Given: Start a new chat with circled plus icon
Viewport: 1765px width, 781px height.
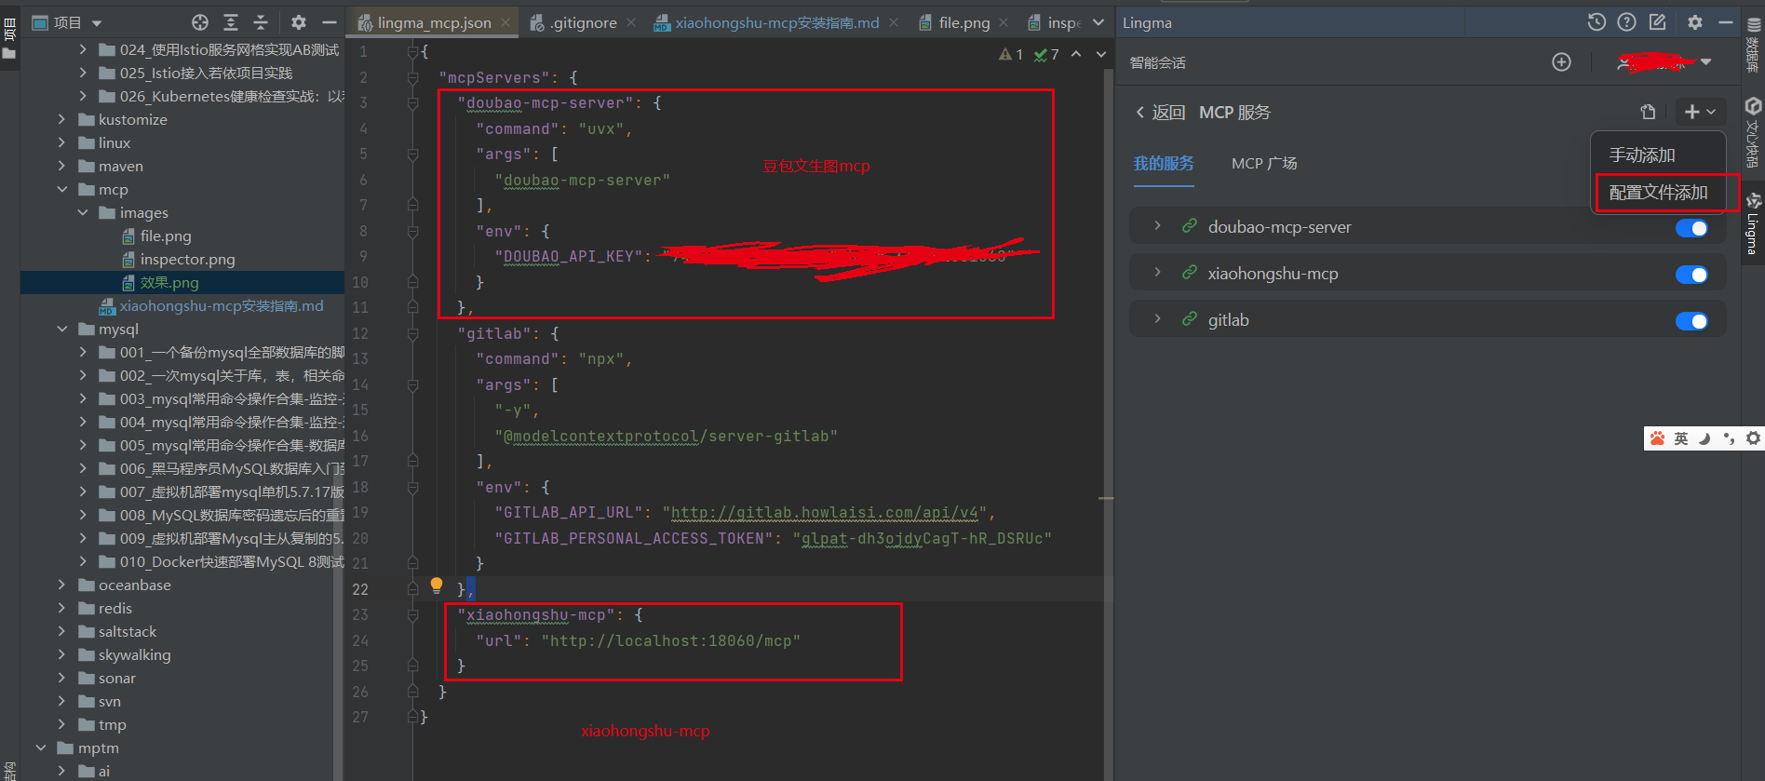Looking at the screenshot, I should tap(1561, 62).
